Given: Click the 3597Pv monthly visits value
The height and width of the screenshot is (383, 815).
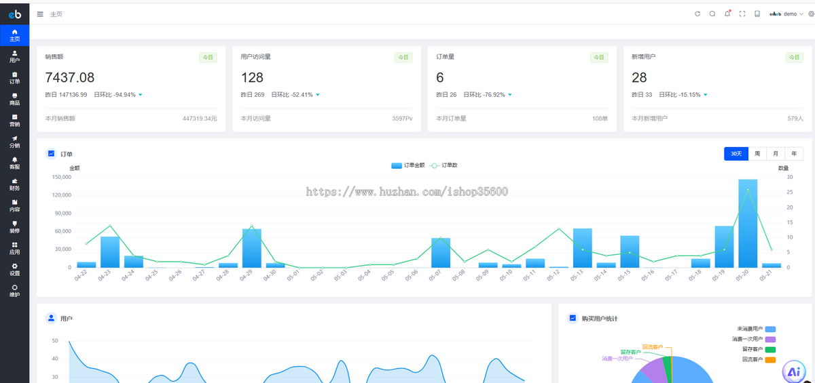Looking at the screenshot, I should pos(402,119).
